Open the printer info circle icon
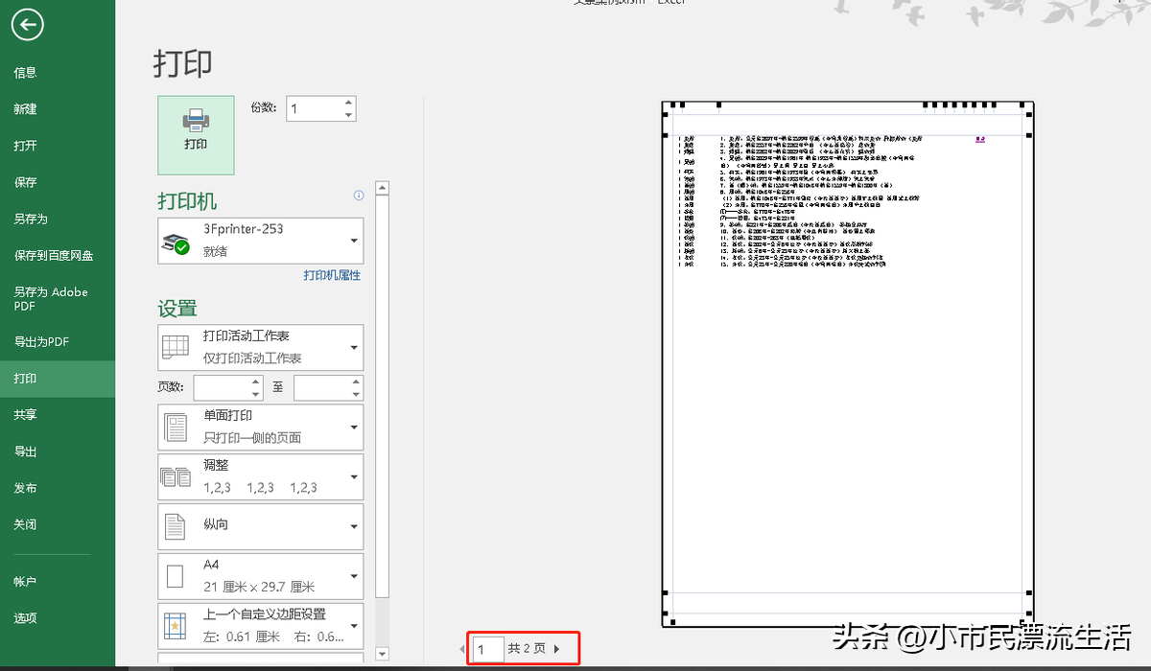This screenshot has height=671, width=1151. click(x=359, y=196)
